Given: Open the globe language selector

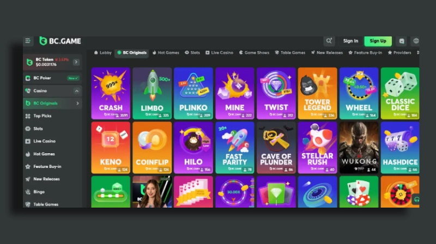Looking at the screenshot, I should click(416, 41).
